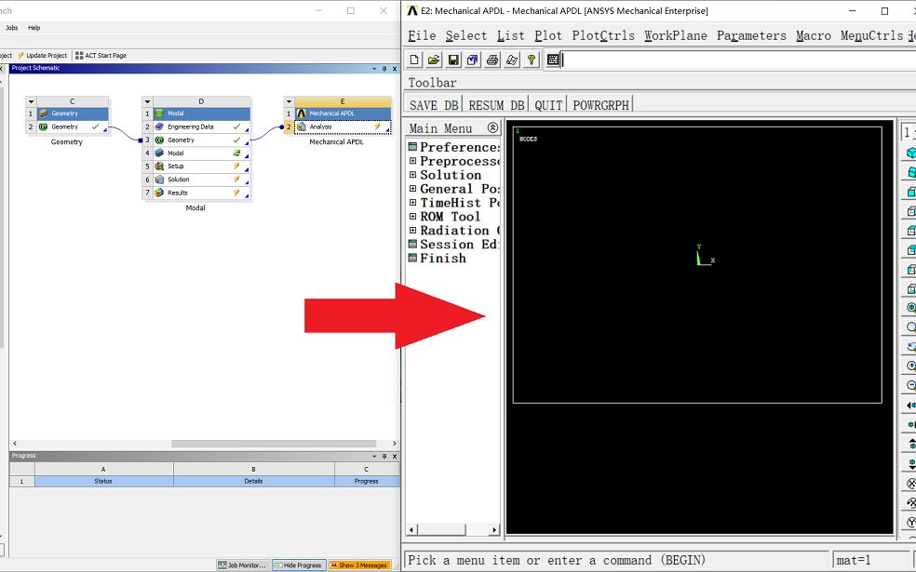The width and height of the screenshot is (916, 572).
Task: Select the isometric view cube icon
Action: point(910,153)
